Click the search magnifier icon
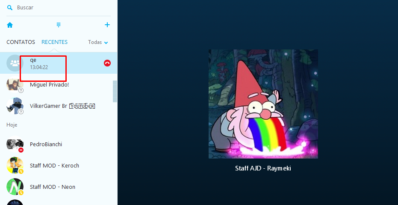 coord(10,8)
